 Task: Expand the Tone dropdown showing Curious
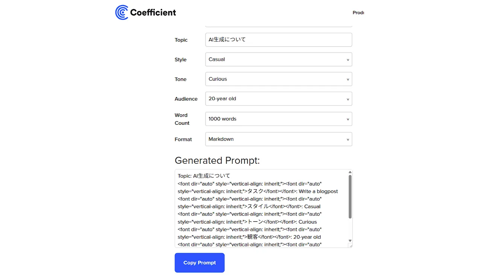pos(279,79)
